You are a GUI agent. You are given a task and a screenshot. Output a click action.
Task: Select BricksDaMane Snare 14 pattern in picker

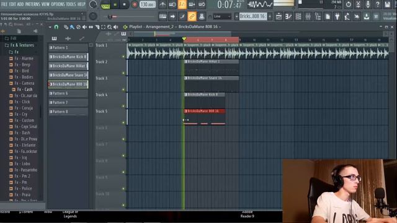point(68,75)
